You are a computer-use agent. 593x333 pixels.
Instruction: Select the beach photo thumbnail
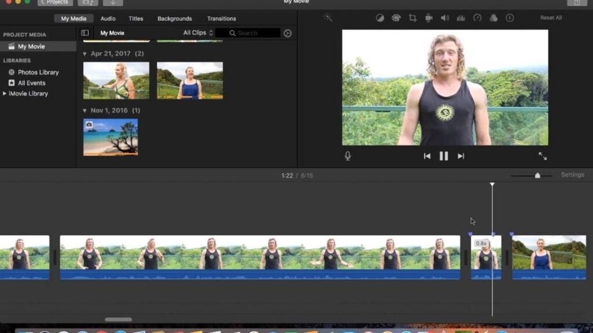(x=111, y=137)
